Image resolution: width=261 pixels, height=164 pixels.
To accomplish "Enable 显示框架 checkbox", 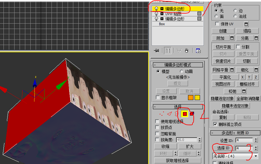I will pyautogui.click(x=158, y=98).
